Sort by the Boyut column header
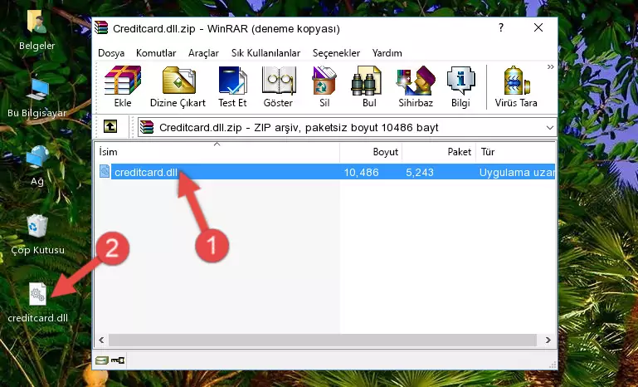This screenshot has width=638, height=387. (x=371, y=152)
